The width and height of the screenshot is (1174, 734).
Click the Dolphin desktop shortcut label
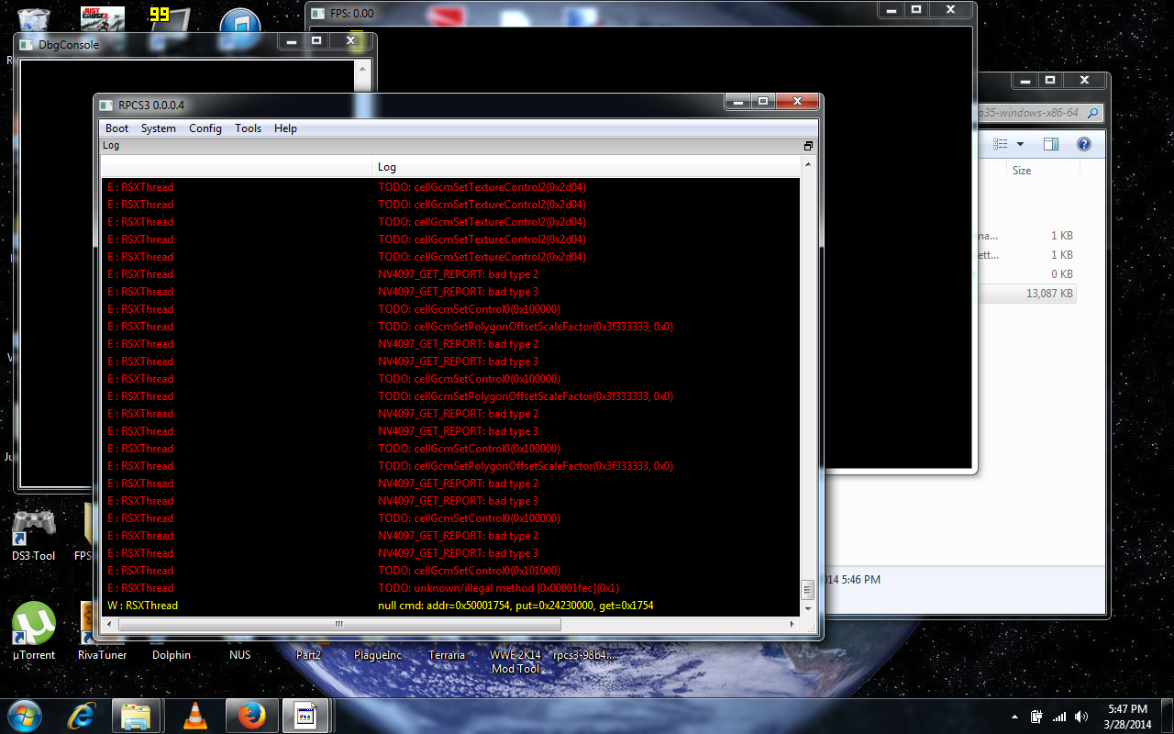172,655
